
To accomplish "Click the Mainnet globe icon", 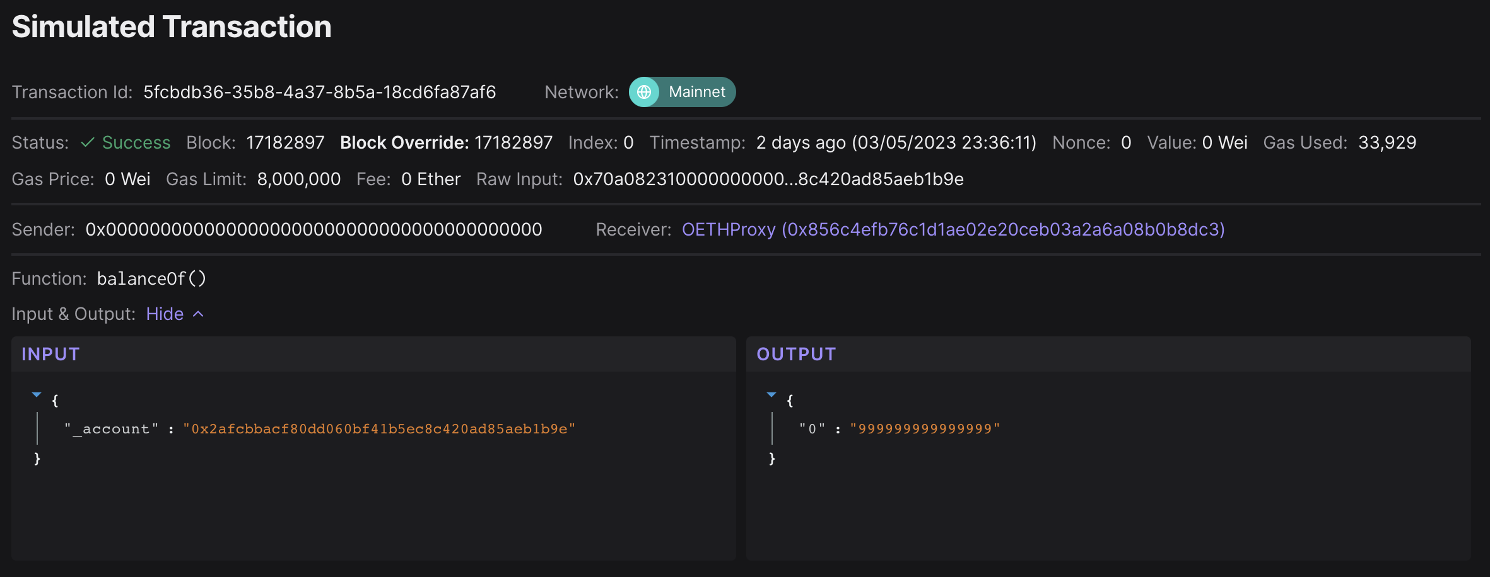I will [x=644, y=92].
